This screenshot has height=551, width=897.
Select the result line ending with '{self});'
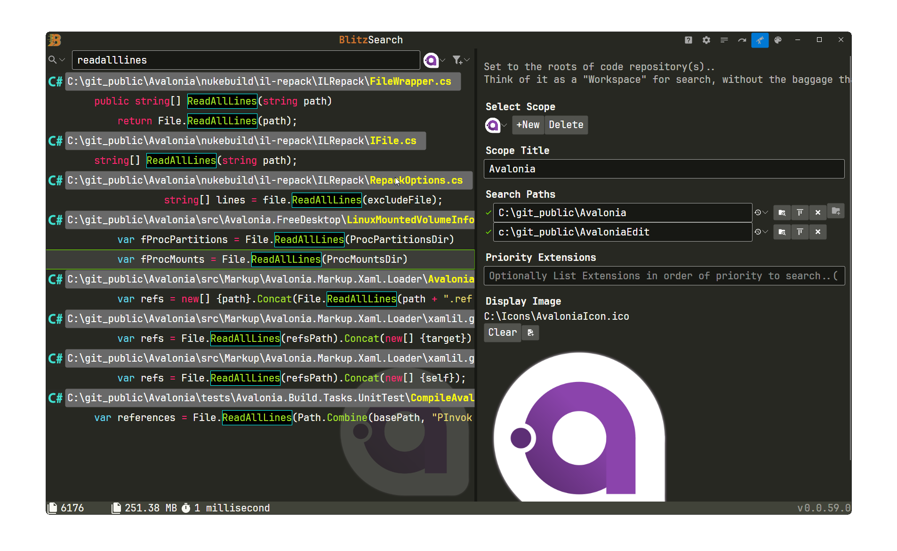pyautogui.click(x=260, y=378)
